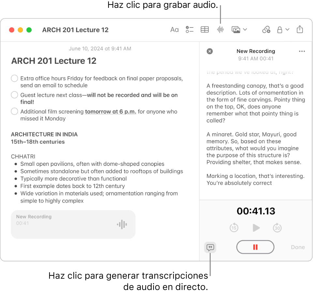Viewport: 313px width, 294px height.
Task: Click the ARCHITECTURE IN INDIA heading
Action: (x=44, y=134)
